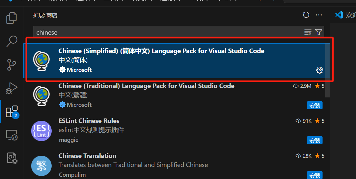Open manage gear for Chinese Simplified pack

click(319, 70)
